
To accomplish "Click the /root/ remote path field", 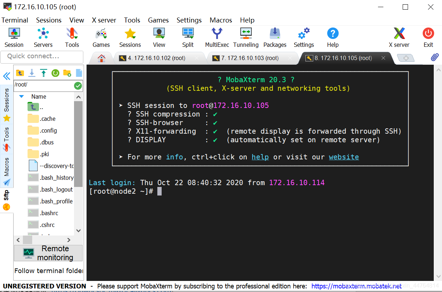I will point(44,85).
